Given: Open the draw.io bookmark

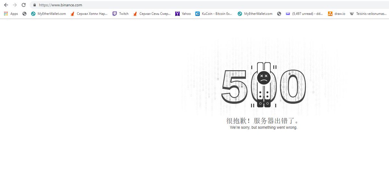Looking at the screenshot, I should tap(336, 14).
